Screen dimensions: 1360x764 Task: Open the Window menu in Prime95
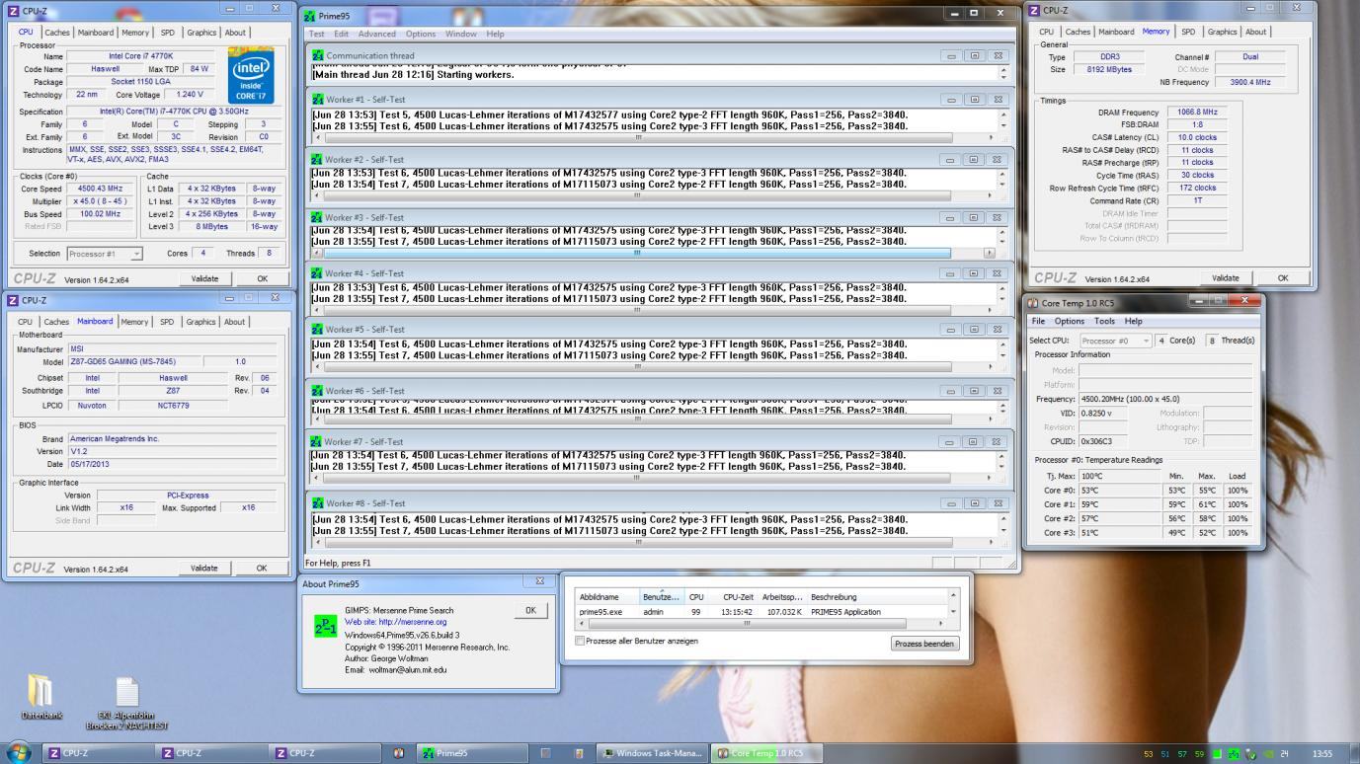coord(461,34)
